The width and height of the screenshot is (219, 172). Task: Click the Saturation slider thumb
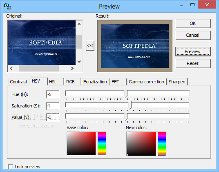click(130, 105)
